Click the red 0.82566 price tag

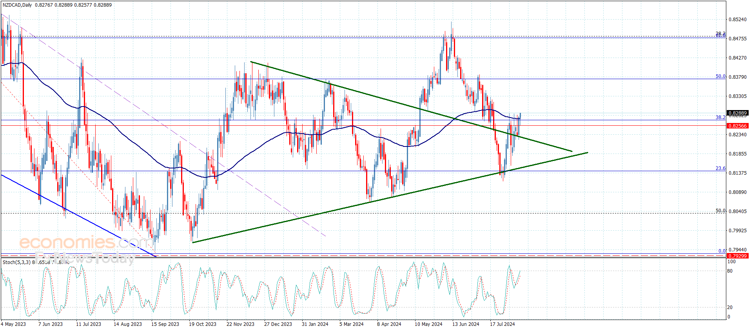[737, 126]
